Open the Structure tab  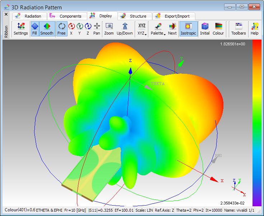135,16
